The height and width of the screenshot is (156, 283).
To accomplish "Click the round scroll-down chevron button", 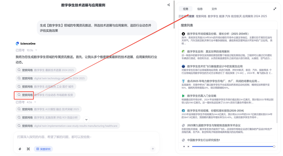I will click(x=86, y=119).
